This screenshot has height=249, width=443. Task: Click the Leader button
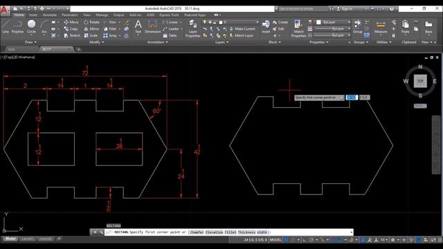tap(171, 29)
